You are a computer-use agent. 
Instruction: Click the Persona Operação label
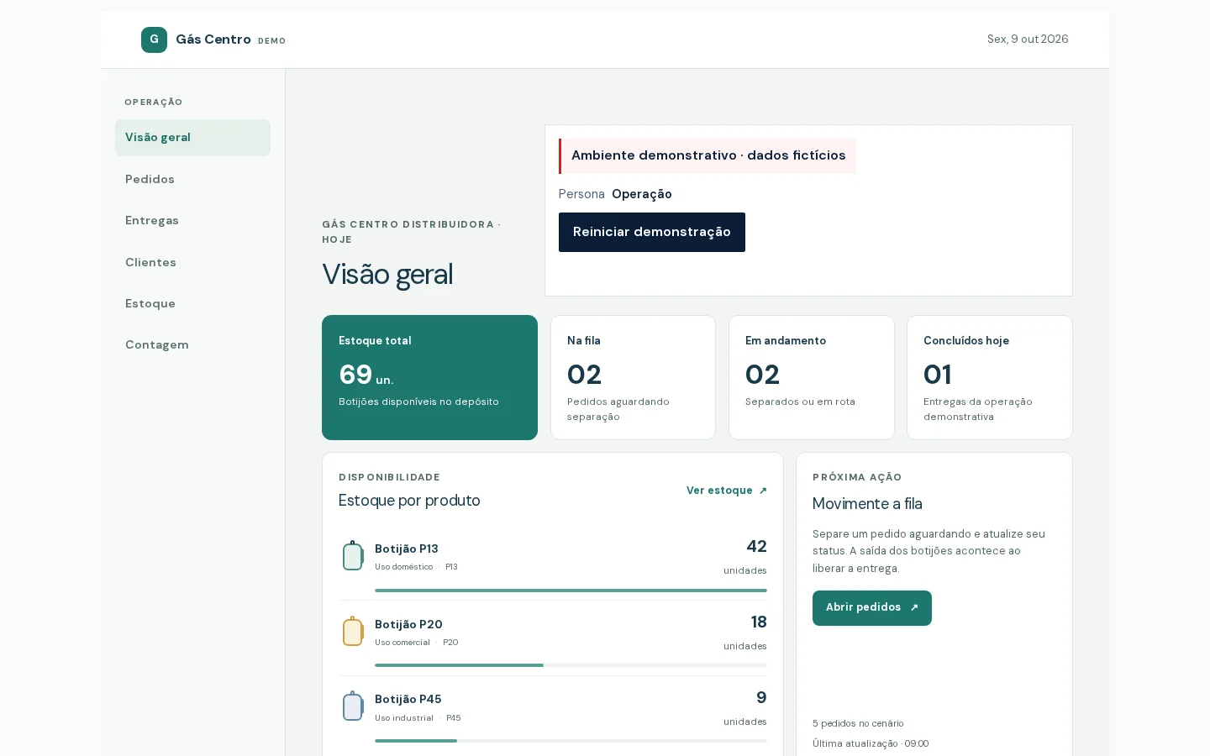tap(615, 194)
